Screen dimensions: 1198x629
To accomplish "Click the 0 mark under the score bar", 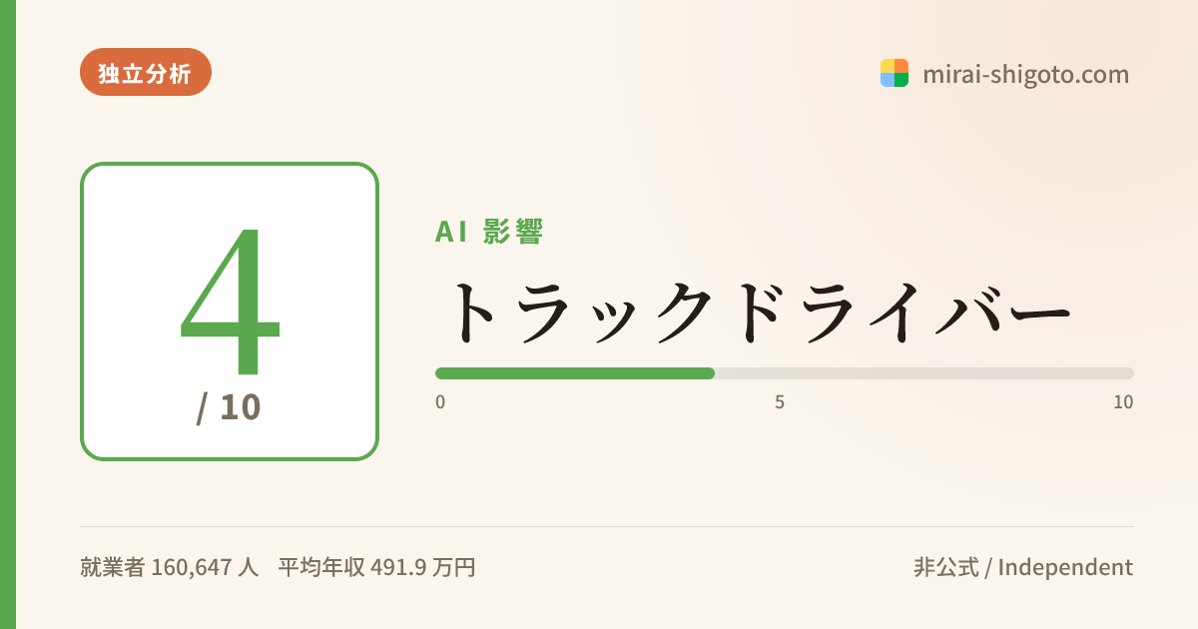I will (x=440, y=402).
